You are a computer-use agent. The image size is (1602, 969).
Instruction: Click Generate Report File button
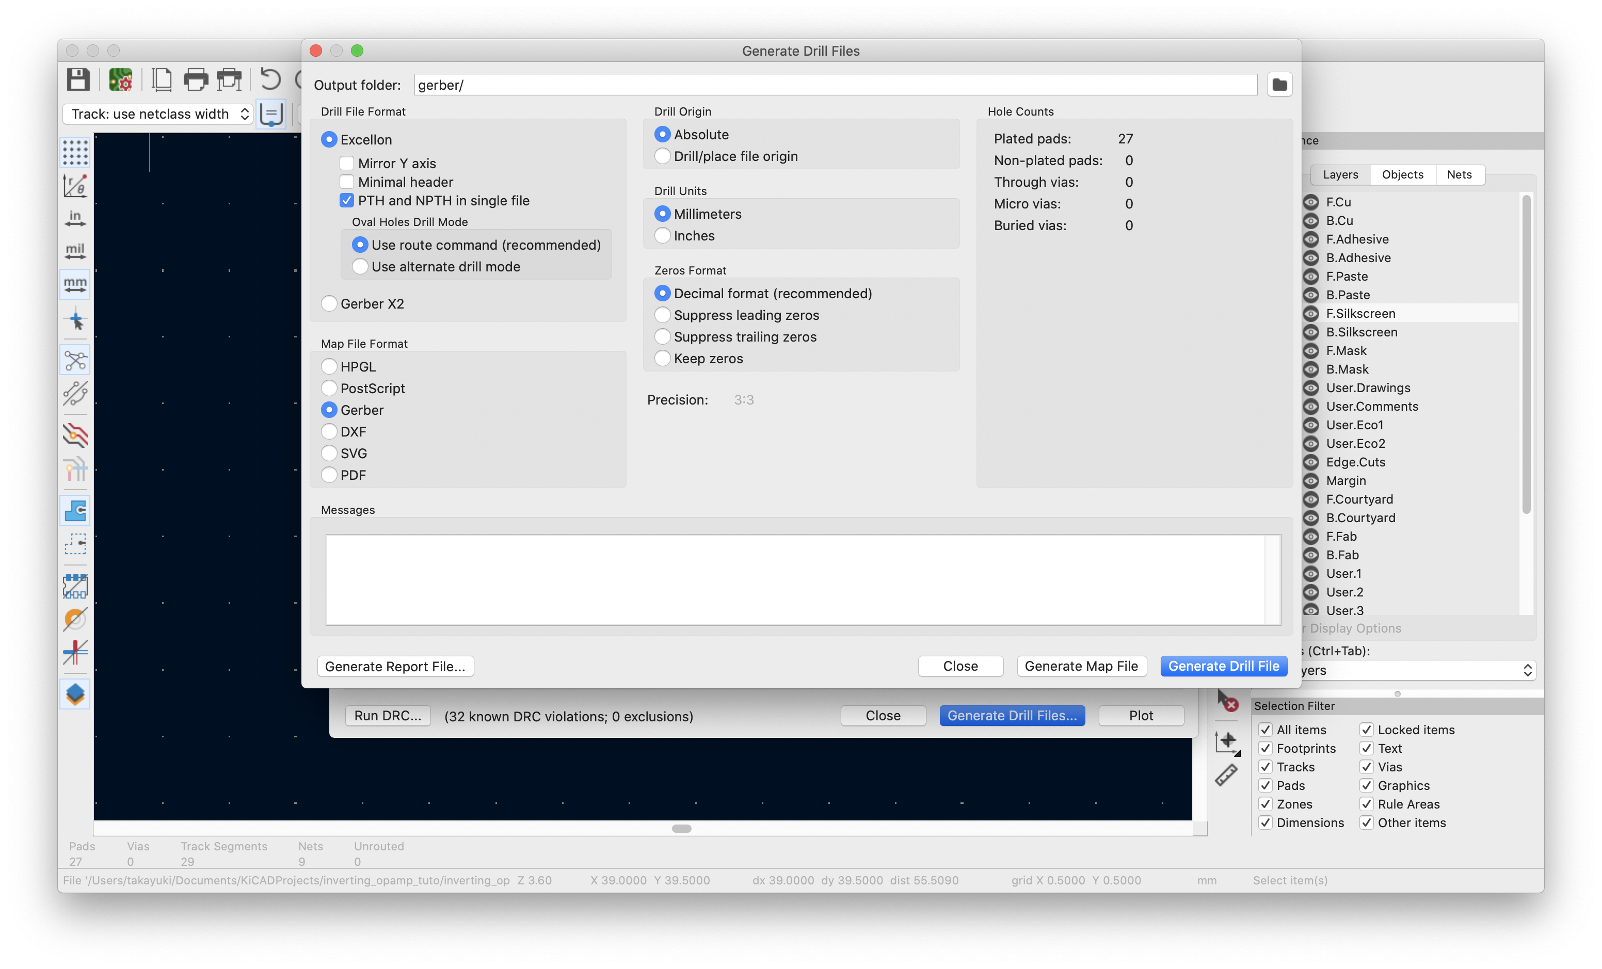click(x=395, y=666)
